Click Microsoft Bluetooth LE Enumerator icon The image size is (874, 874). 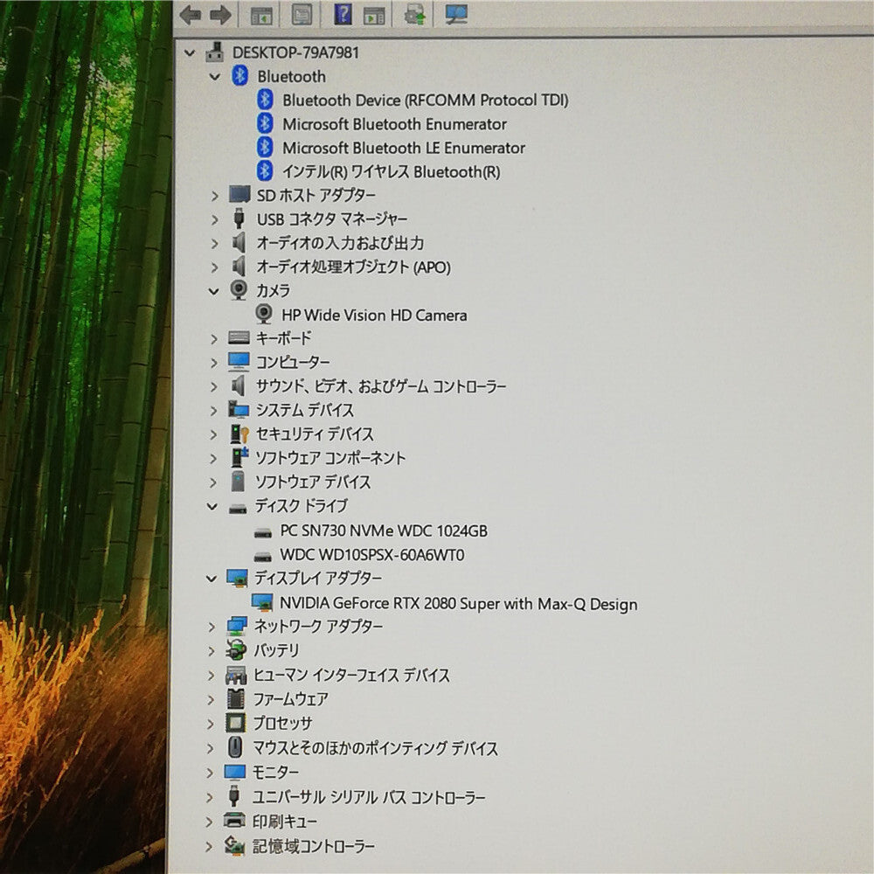[265, 147]
